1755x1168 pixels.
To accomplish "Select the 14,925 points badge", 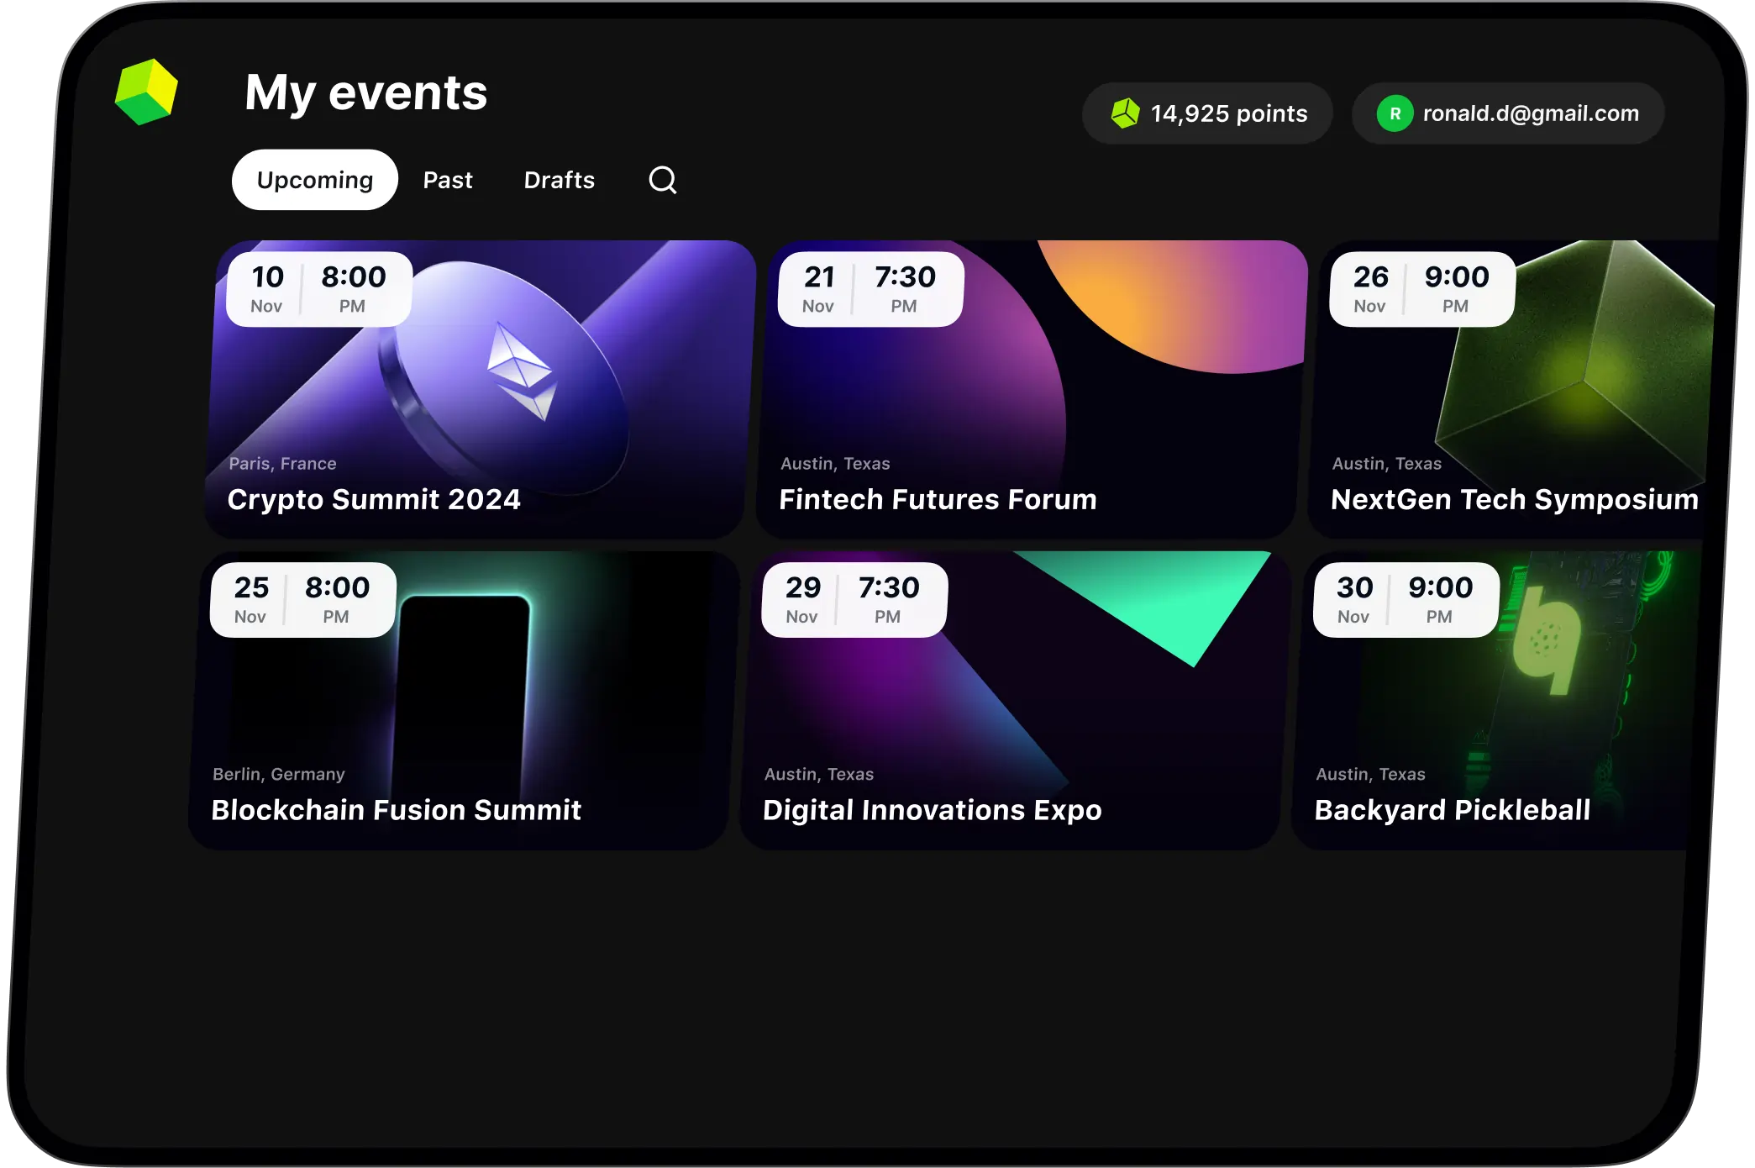I will pyautogui.click(x=1207, y=113).
